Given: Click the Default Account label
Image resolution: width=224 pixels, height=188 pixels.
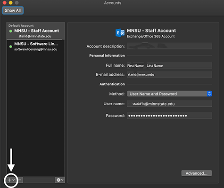Looking at the screenshot, I should pyautogui.click(x=21, y=25).
